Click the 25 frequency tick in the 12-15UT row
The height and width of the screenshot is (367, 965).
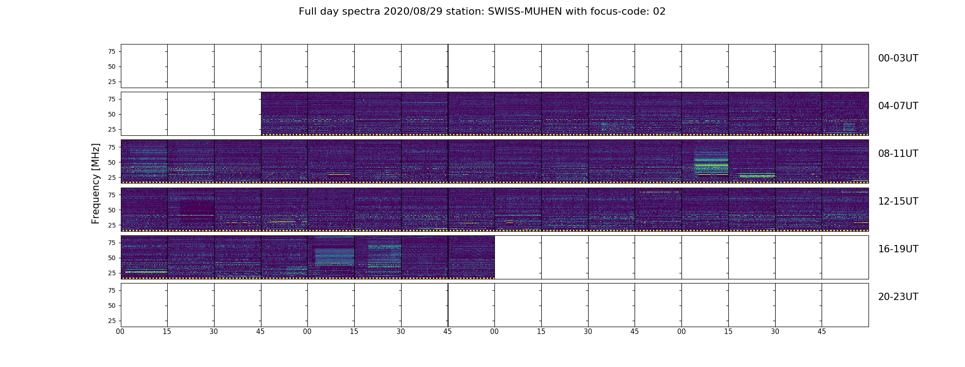(x=112, y=225)
